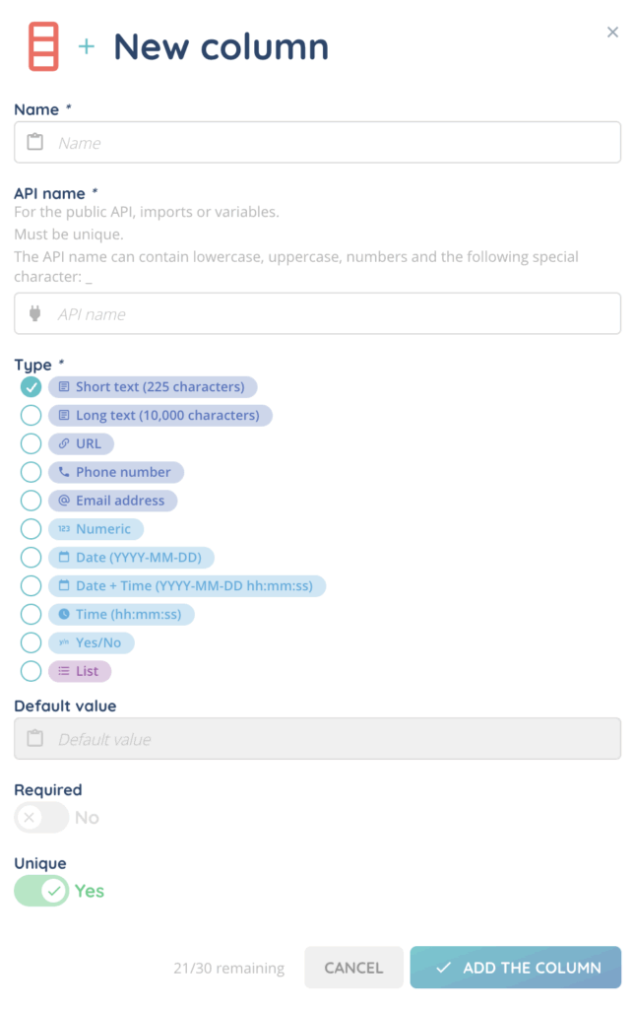
Task: Choose the Date + Time radio option
Action: coord(31,586)
